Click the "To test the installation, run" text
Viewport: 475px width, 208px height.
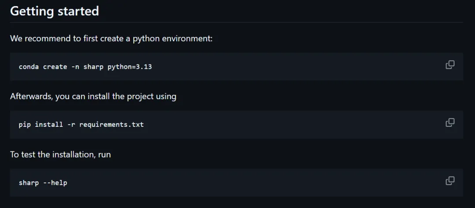[x=60, y=154]
